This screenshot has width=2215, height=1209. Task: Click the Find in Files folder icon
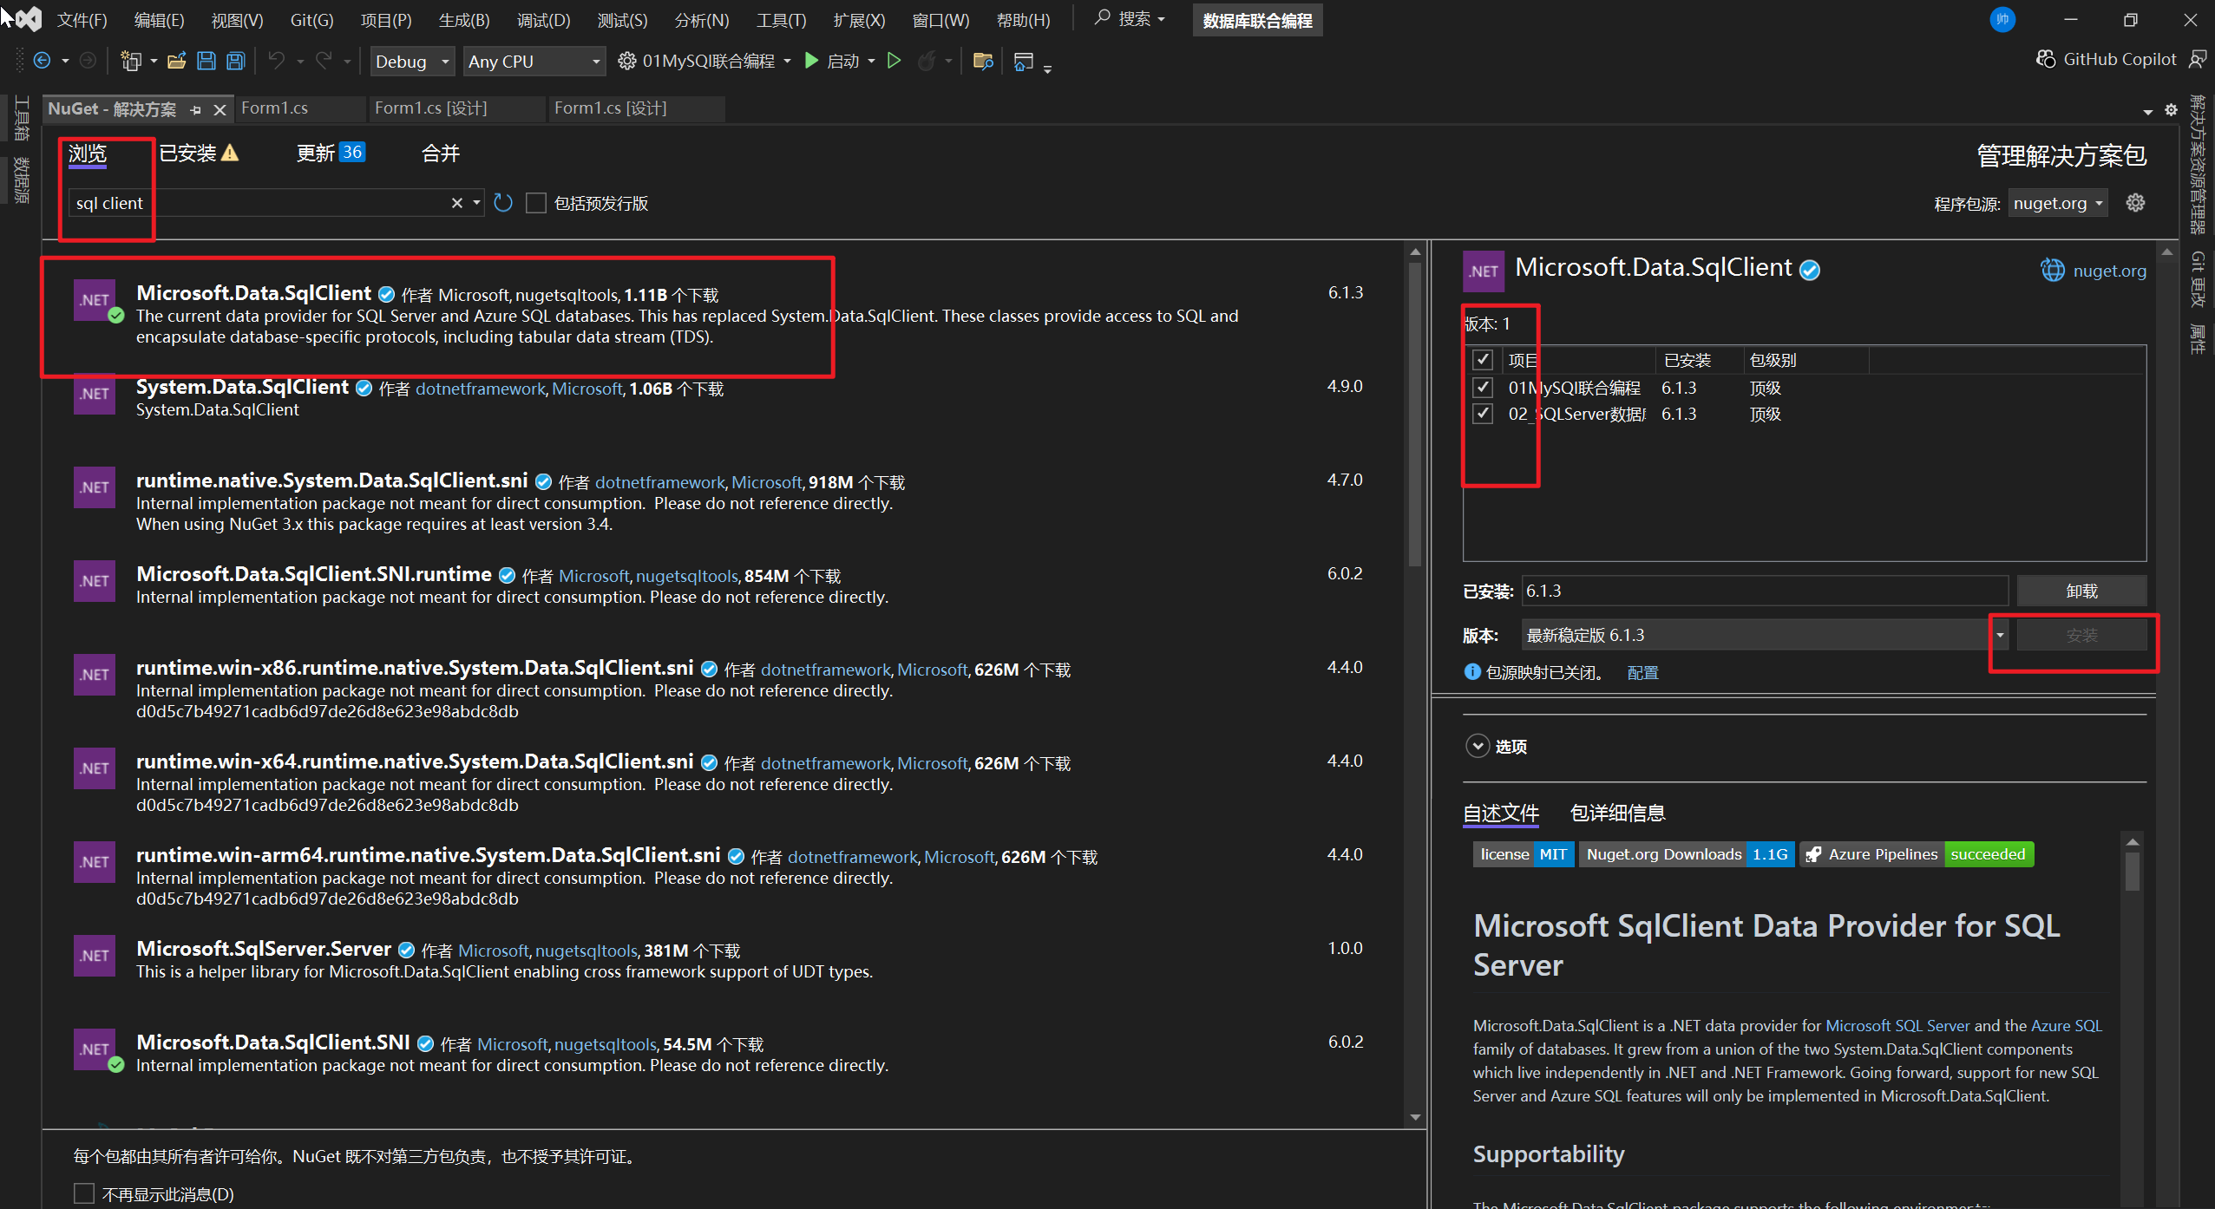click(982, 61)
